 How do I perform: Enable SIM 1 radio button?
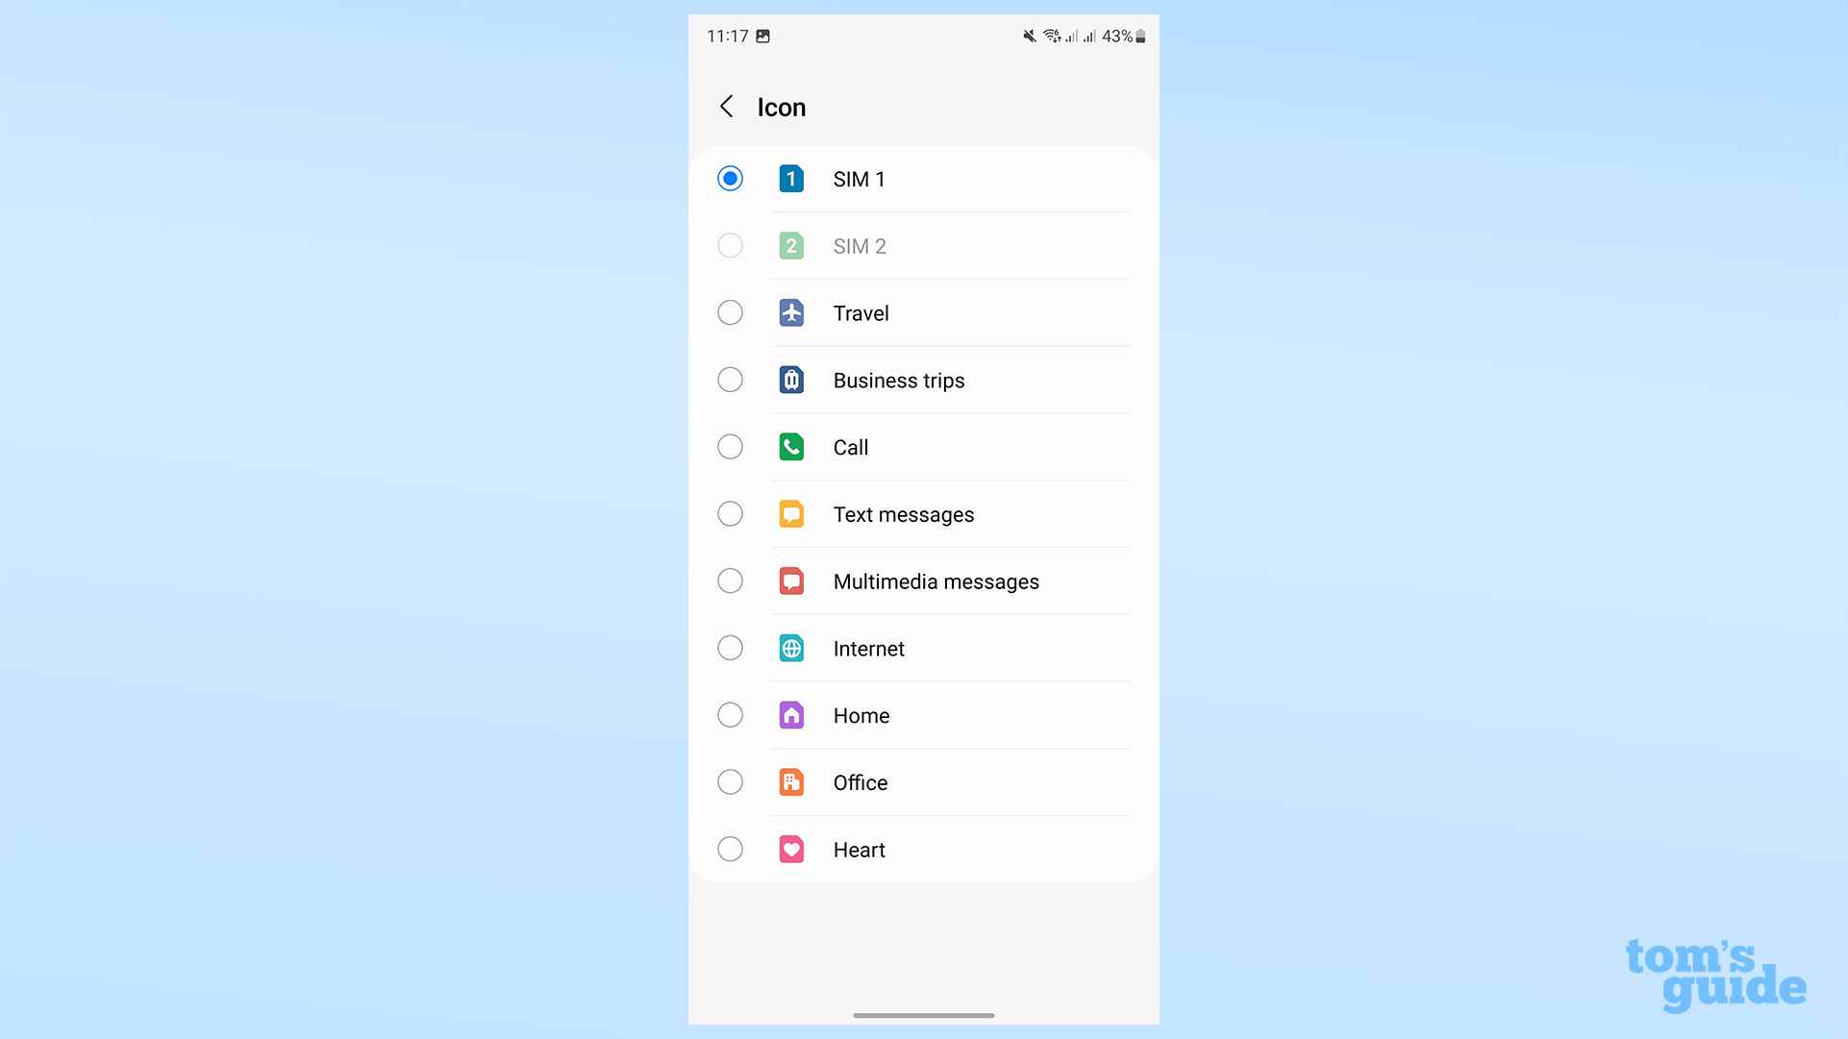point(730,178)
